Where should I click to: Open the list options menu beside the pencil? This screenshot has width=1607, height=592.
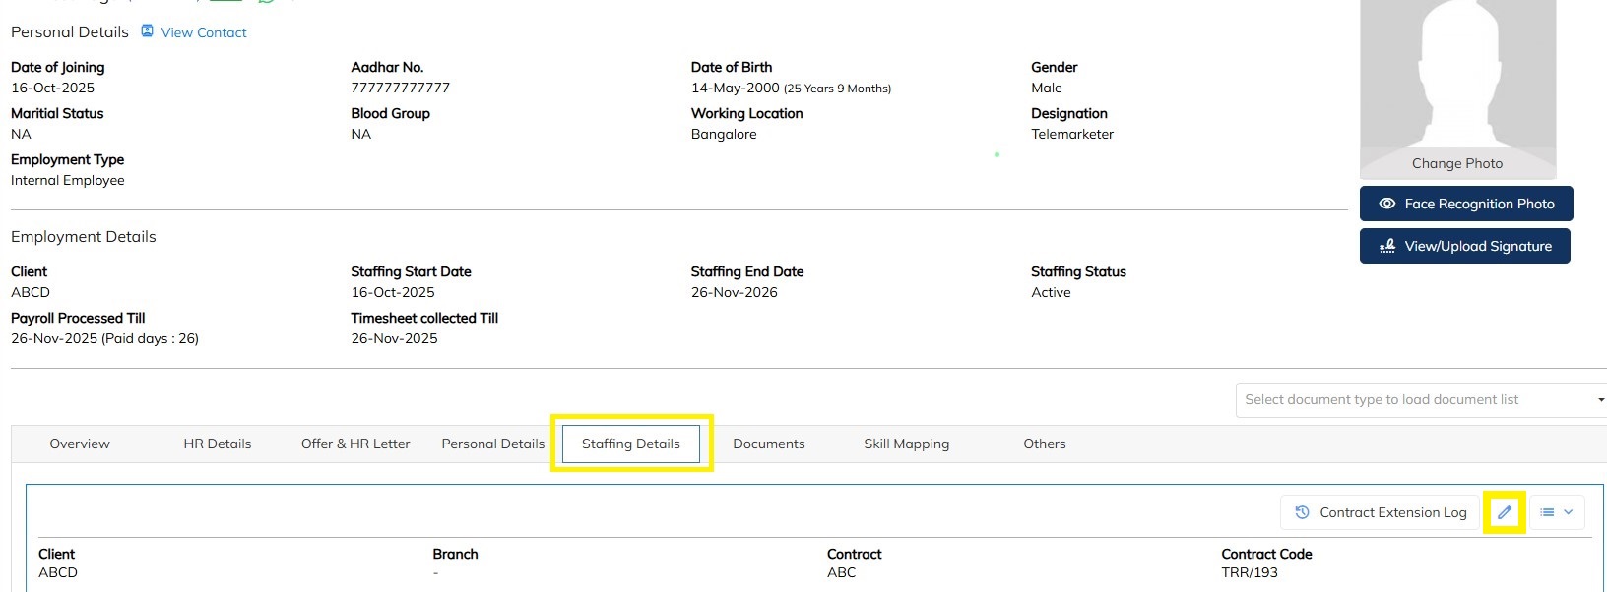pos(1557,512)
